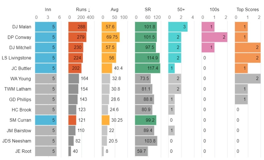The width and height of the screenshot is (264, 160).
Task: Select DJ Malan's teal 50+ bar
Action: pyautogui.click(x=178, y=27)
